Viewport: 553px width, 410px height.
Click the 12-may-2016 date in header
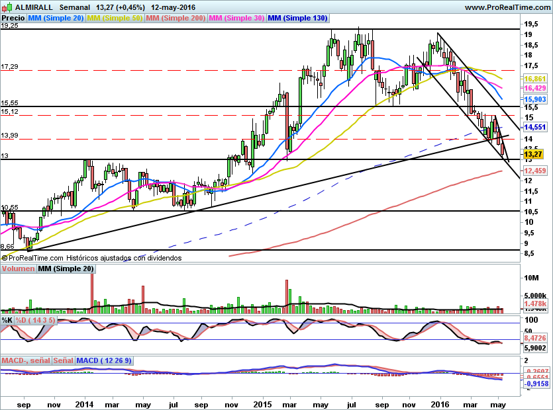(x=173, y=7)
